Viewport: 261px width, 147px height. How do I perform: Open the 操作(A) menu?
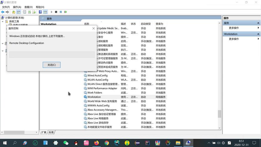(x=17, y=7)
